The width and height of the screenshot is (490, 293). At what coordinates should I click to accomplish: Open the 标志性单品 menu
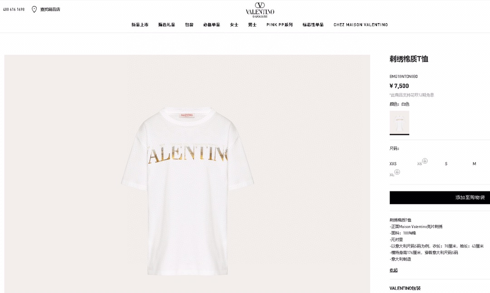pyautogui.click(x=313, y=24)
